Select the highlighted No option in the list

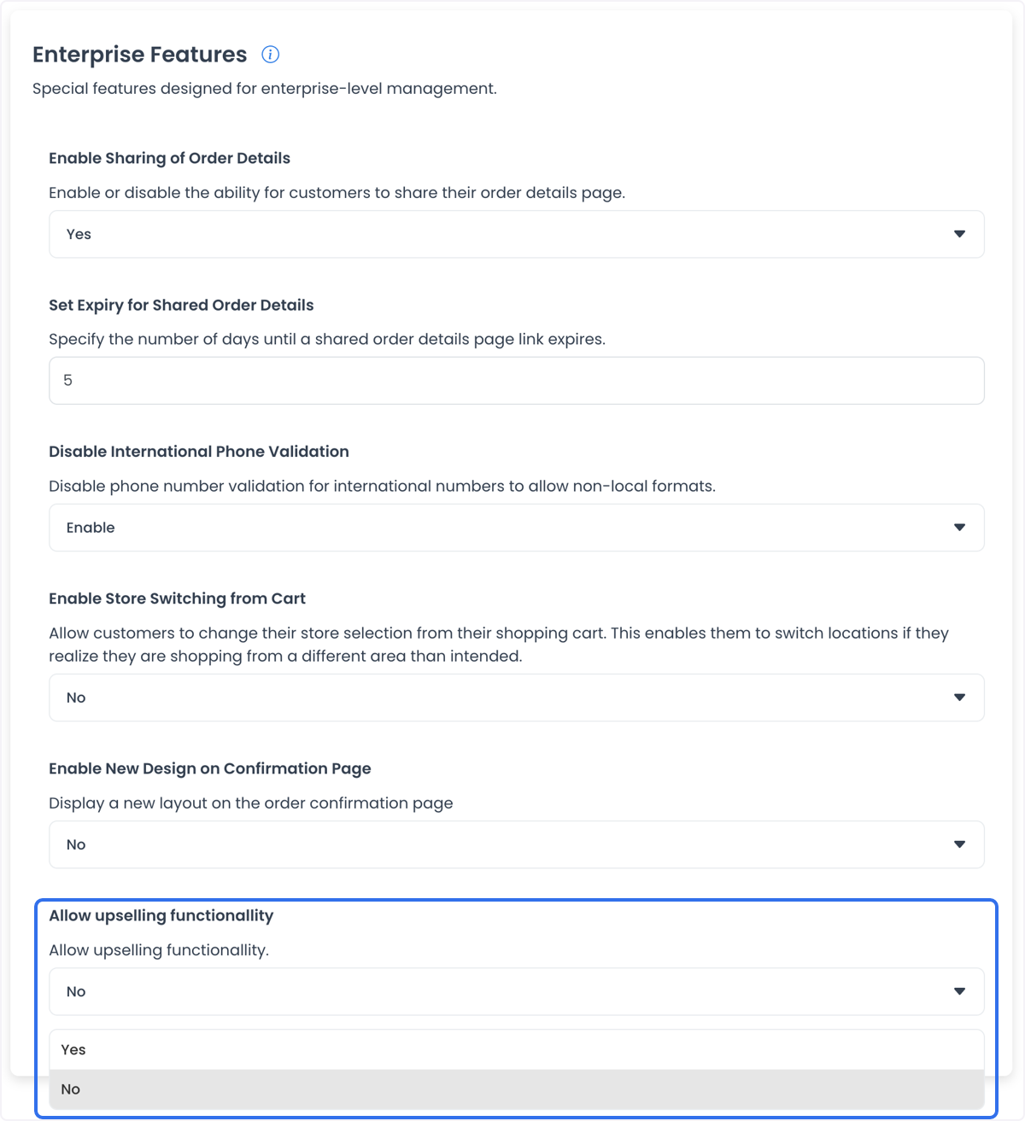coord(517,1089)
